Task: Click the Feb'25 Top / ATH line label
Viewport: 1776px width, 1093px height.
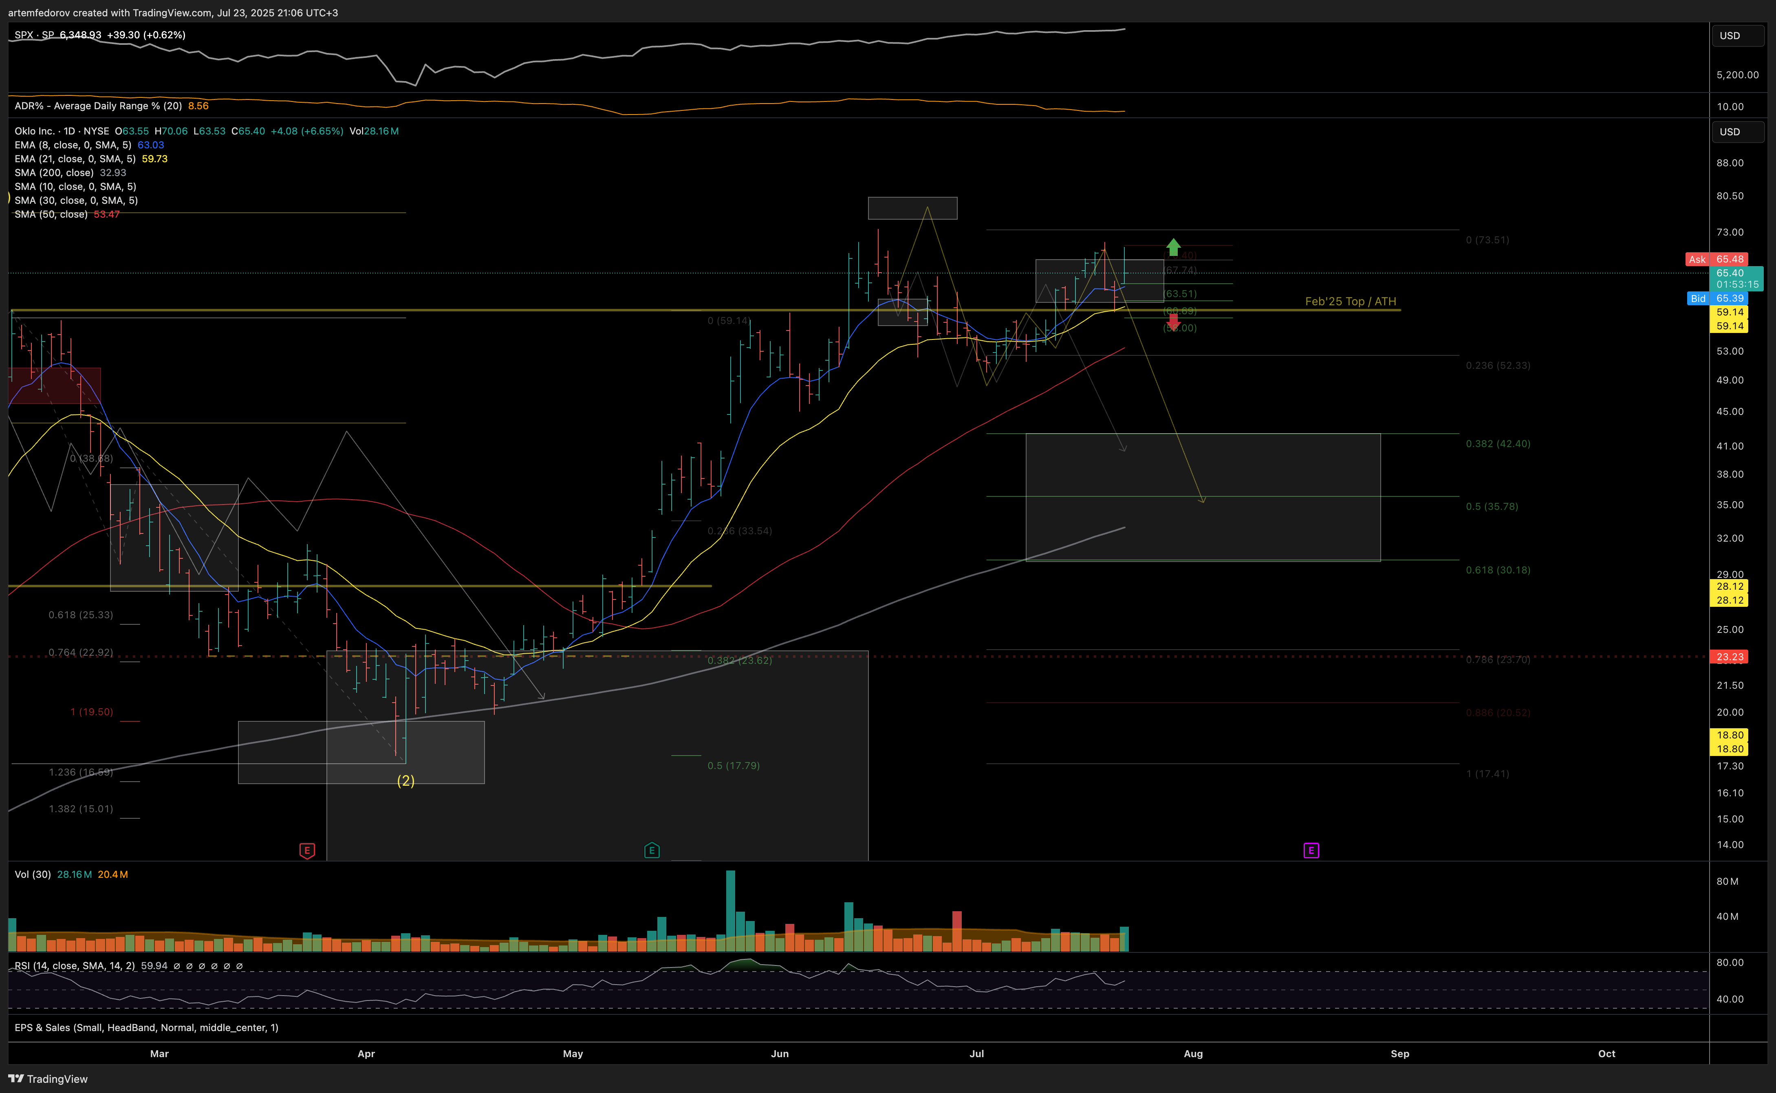Action: click(x=1350, y=302)
